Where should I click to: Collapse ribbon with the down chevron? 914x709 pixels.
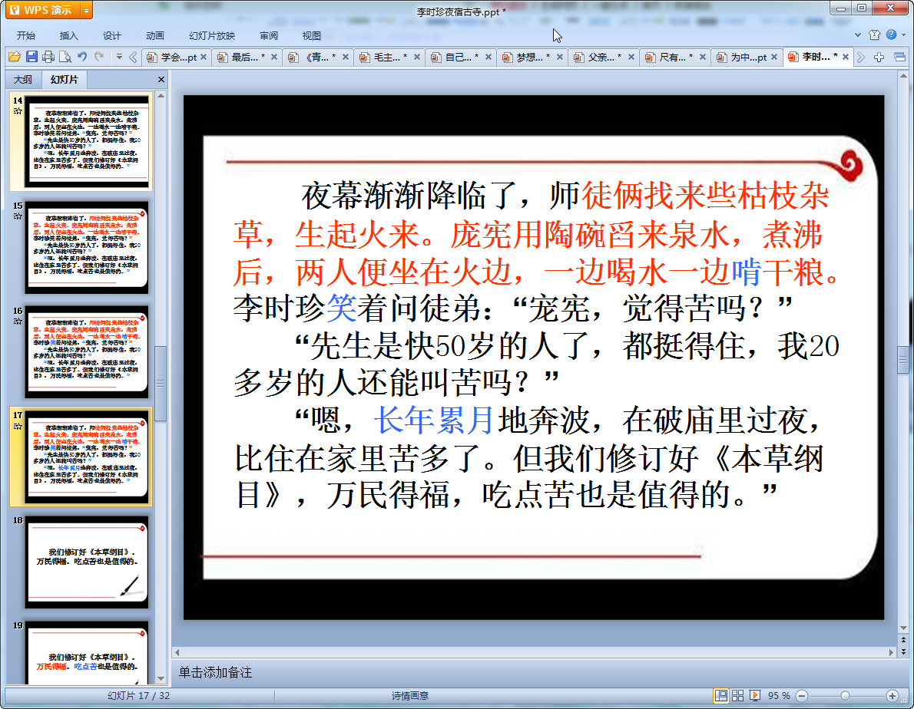(x=858, y=35)
